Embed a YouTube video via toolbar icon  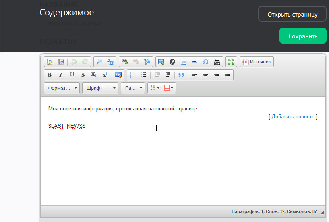pyautogui.click(x=217, y=62)
